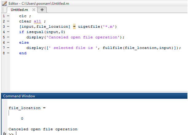Set breakpoint at line 5 dash

tap(8, 37)
